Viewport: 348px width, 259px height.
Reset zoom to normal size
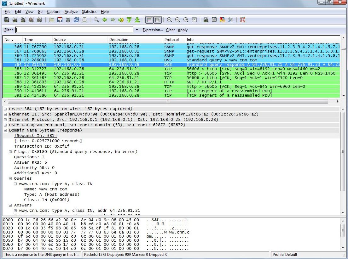pos(186,20)
